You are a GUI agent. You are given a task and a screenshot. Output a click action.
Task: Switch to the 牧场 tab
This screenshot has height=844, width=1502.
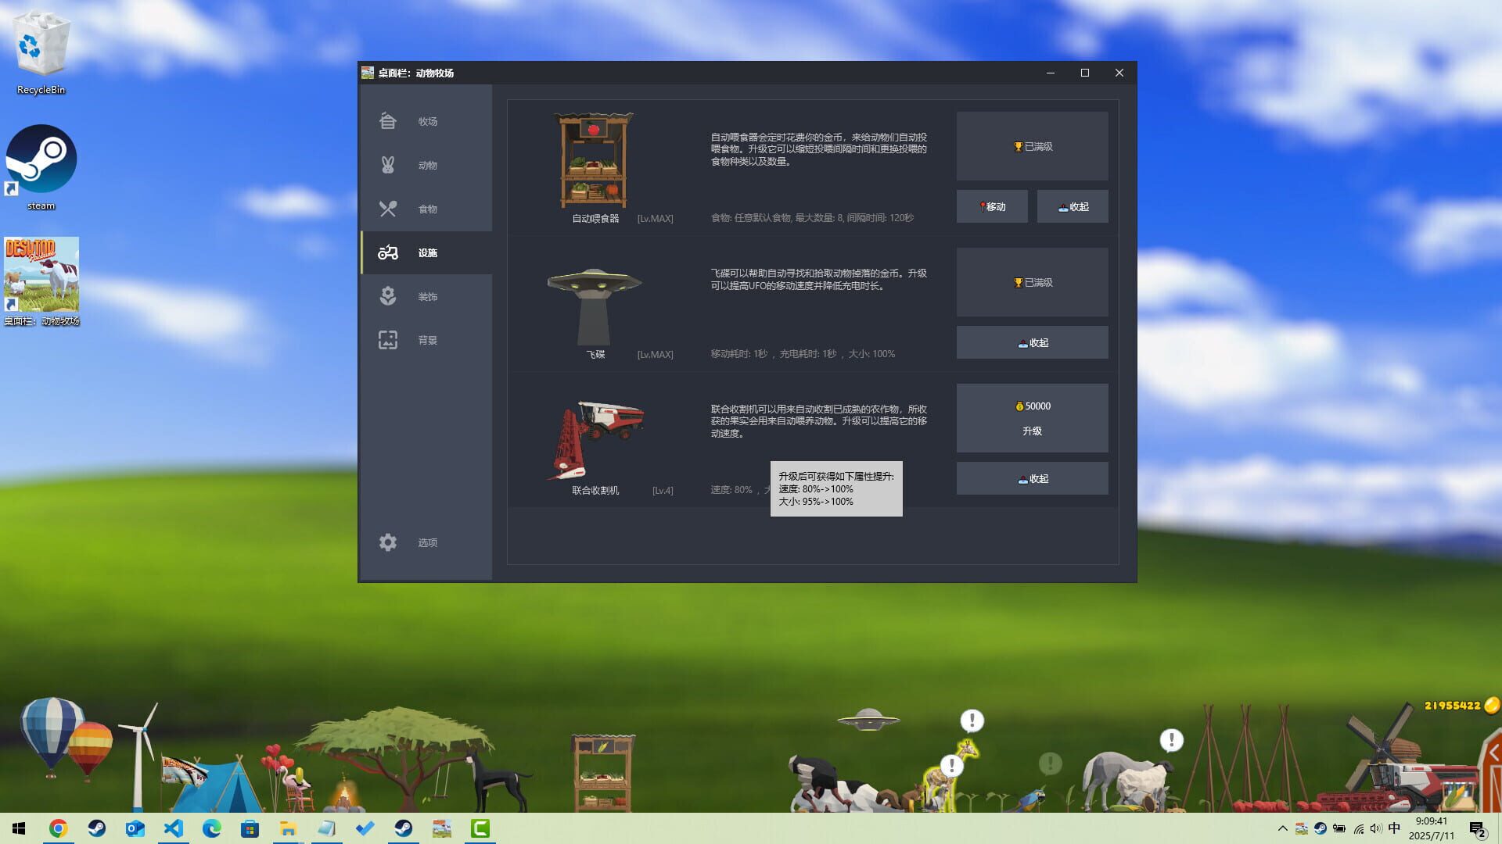[387, 121]
